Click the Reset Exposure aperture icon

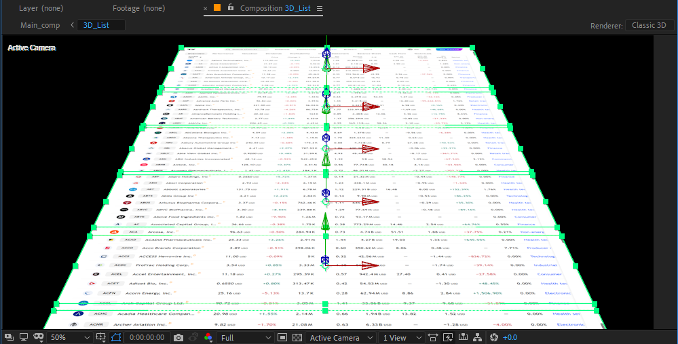(495, 337)
